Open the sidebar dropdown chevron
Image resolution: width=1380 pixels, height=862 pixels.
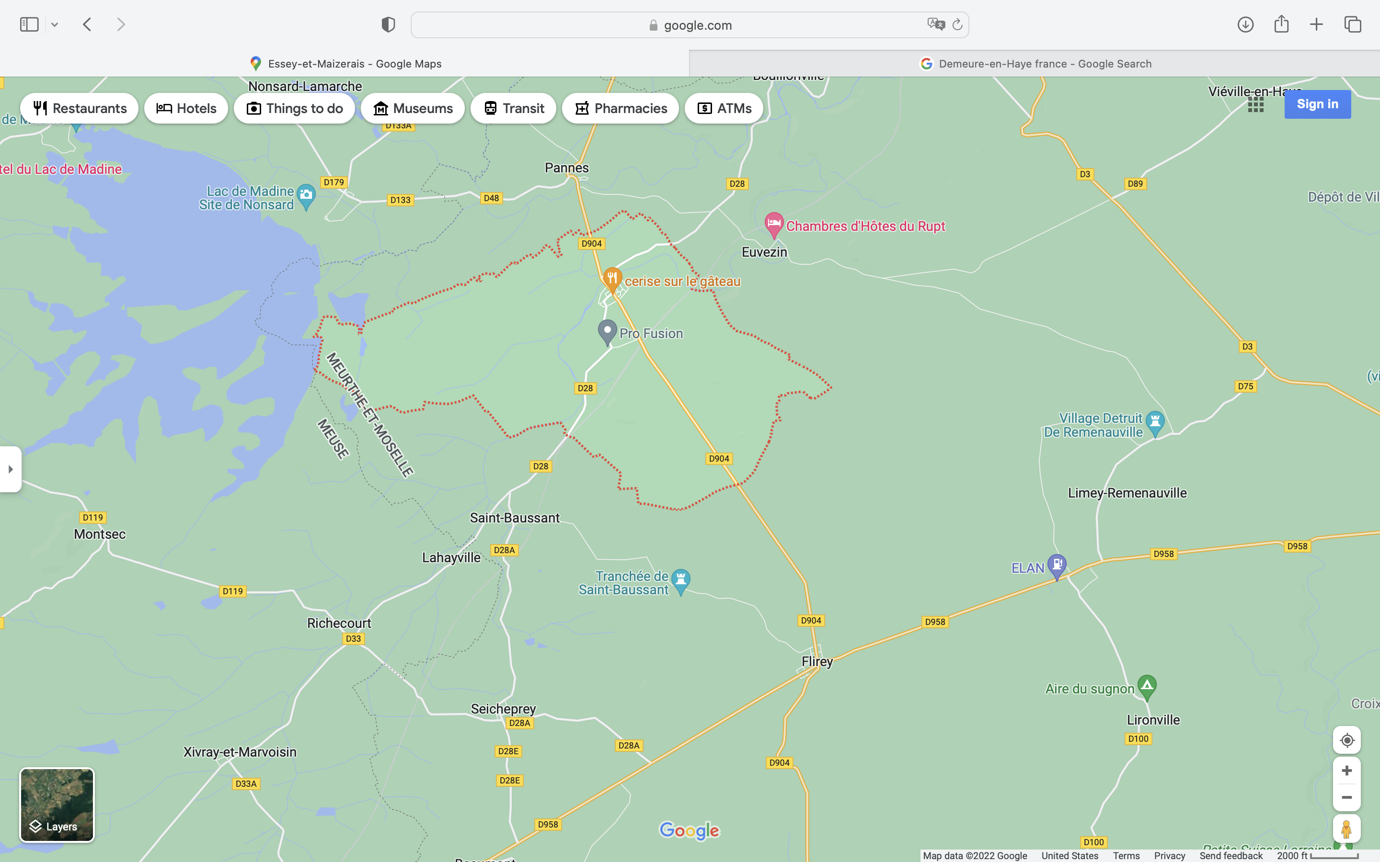coord(55,24)
